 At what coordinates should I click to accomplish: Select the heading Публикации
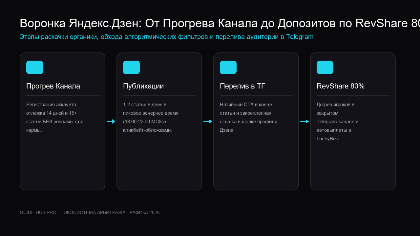click(x=143, y=86)
